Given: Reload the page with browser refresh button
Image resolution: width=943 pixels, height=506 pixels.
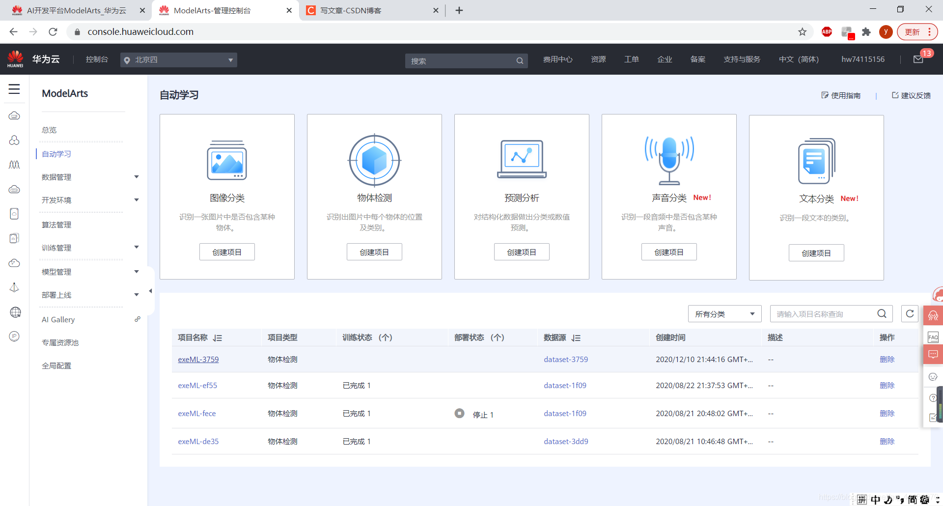Looking at the screenshot, I should [53, 32].
